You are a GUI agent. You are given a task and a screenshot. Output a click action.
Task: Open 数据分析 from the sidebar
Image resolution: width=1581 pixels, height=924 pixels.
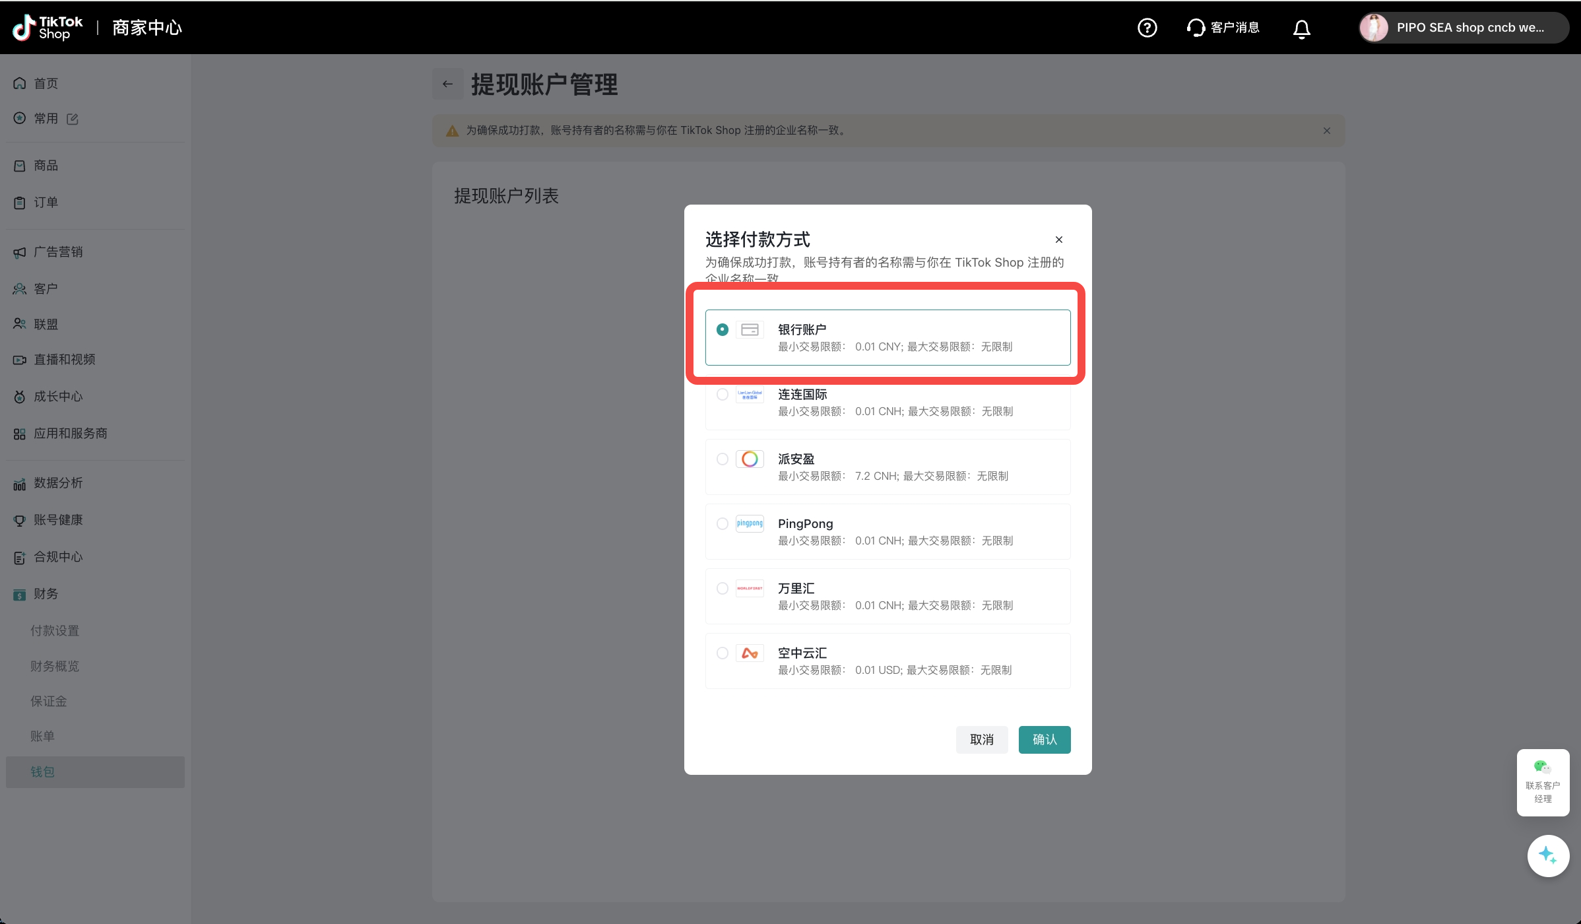58,483
